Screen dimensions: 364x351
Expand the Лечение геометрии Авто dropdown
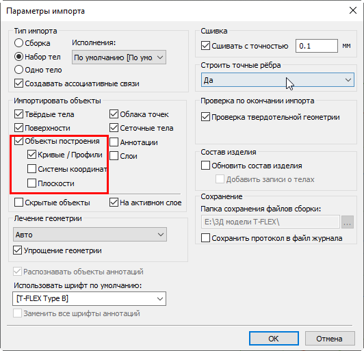[90, 235]
